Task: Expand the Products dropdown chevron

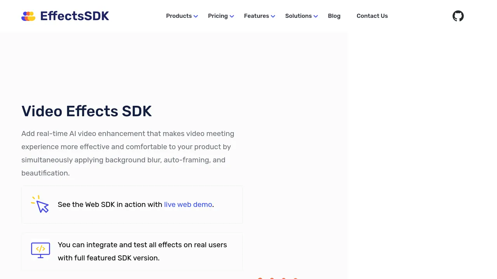Action: tap(196, 16)
